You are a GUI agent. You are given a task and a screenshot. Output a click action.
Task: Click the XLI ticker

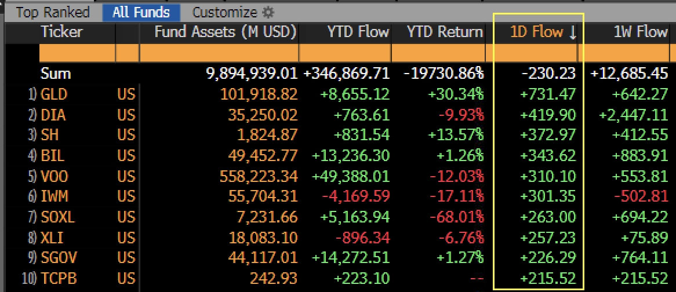(x=52, y=238)
